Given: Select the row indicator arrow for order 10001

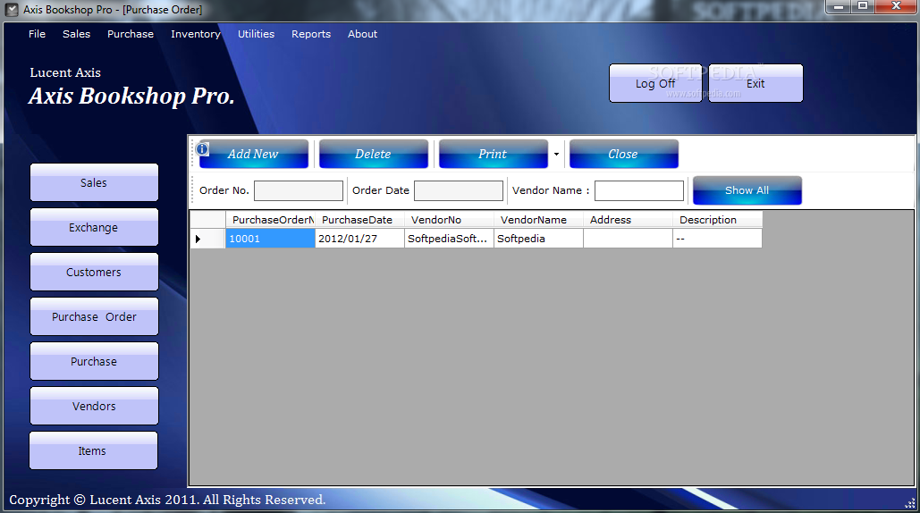Looking at the screenshot, I should click(198, 239).
